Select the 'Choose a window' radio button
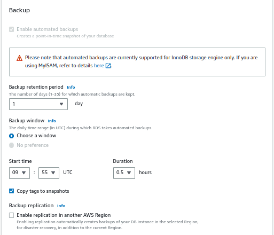Image resolution: width=274 pixels, height=235 pixels. pos(11,136)
